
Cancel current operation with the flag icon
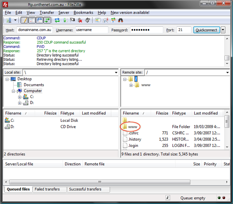point(72,20)
